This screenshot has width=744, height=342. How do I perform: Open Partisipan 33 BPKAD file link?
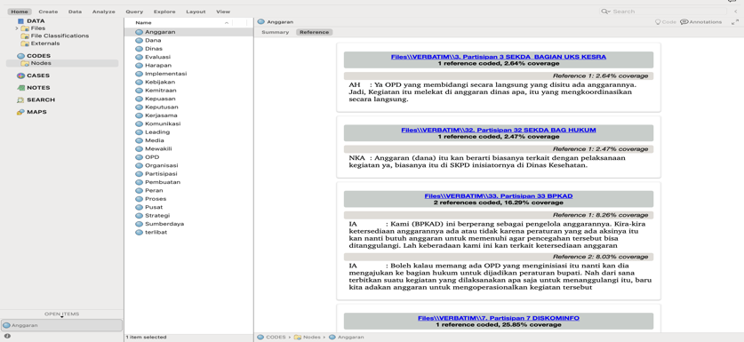tap(498, 196)
